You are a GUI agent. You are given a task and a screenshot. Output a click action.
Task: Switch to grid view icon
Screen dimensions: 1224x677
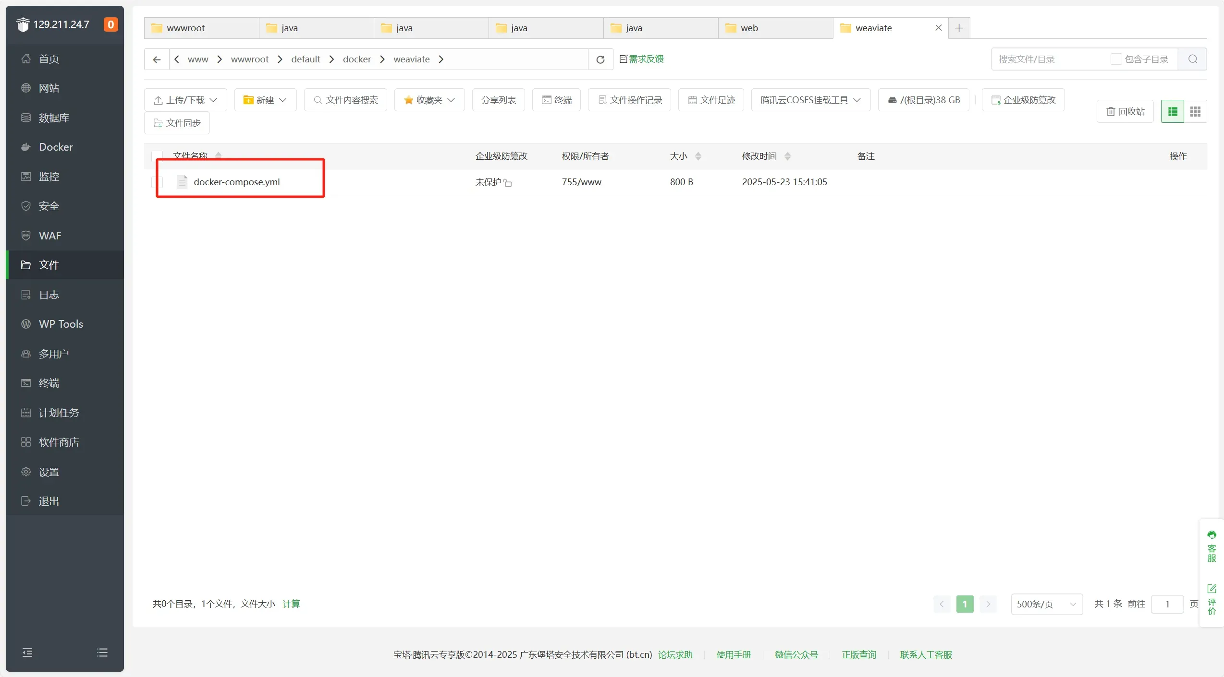pyautogui.click(x=1195, y=112)
